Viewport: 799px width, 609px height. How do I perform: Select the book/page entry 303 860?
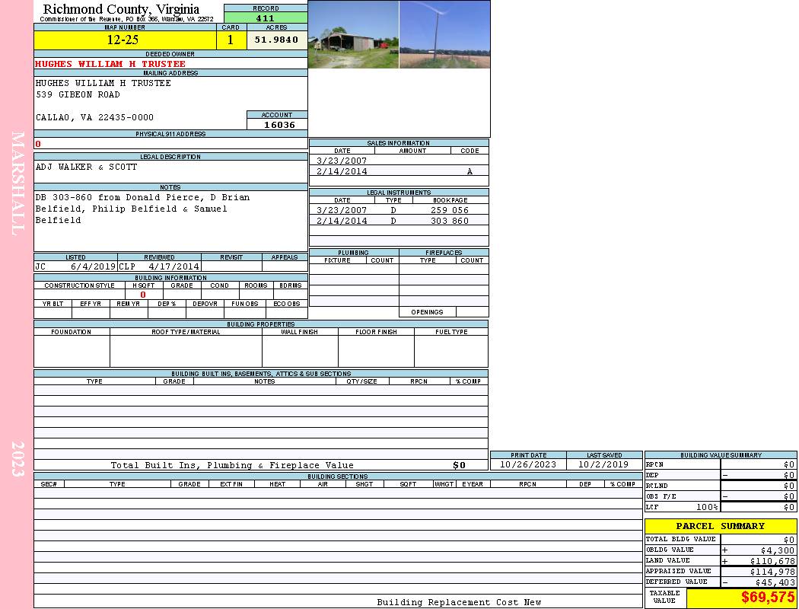point(449,221)
